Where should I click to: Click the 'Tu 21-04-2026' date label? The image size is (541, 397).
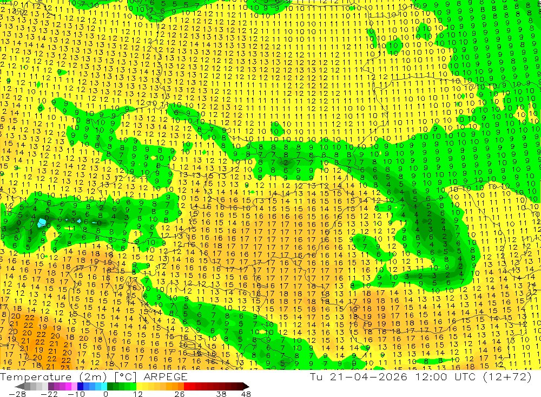pos(359,376)
